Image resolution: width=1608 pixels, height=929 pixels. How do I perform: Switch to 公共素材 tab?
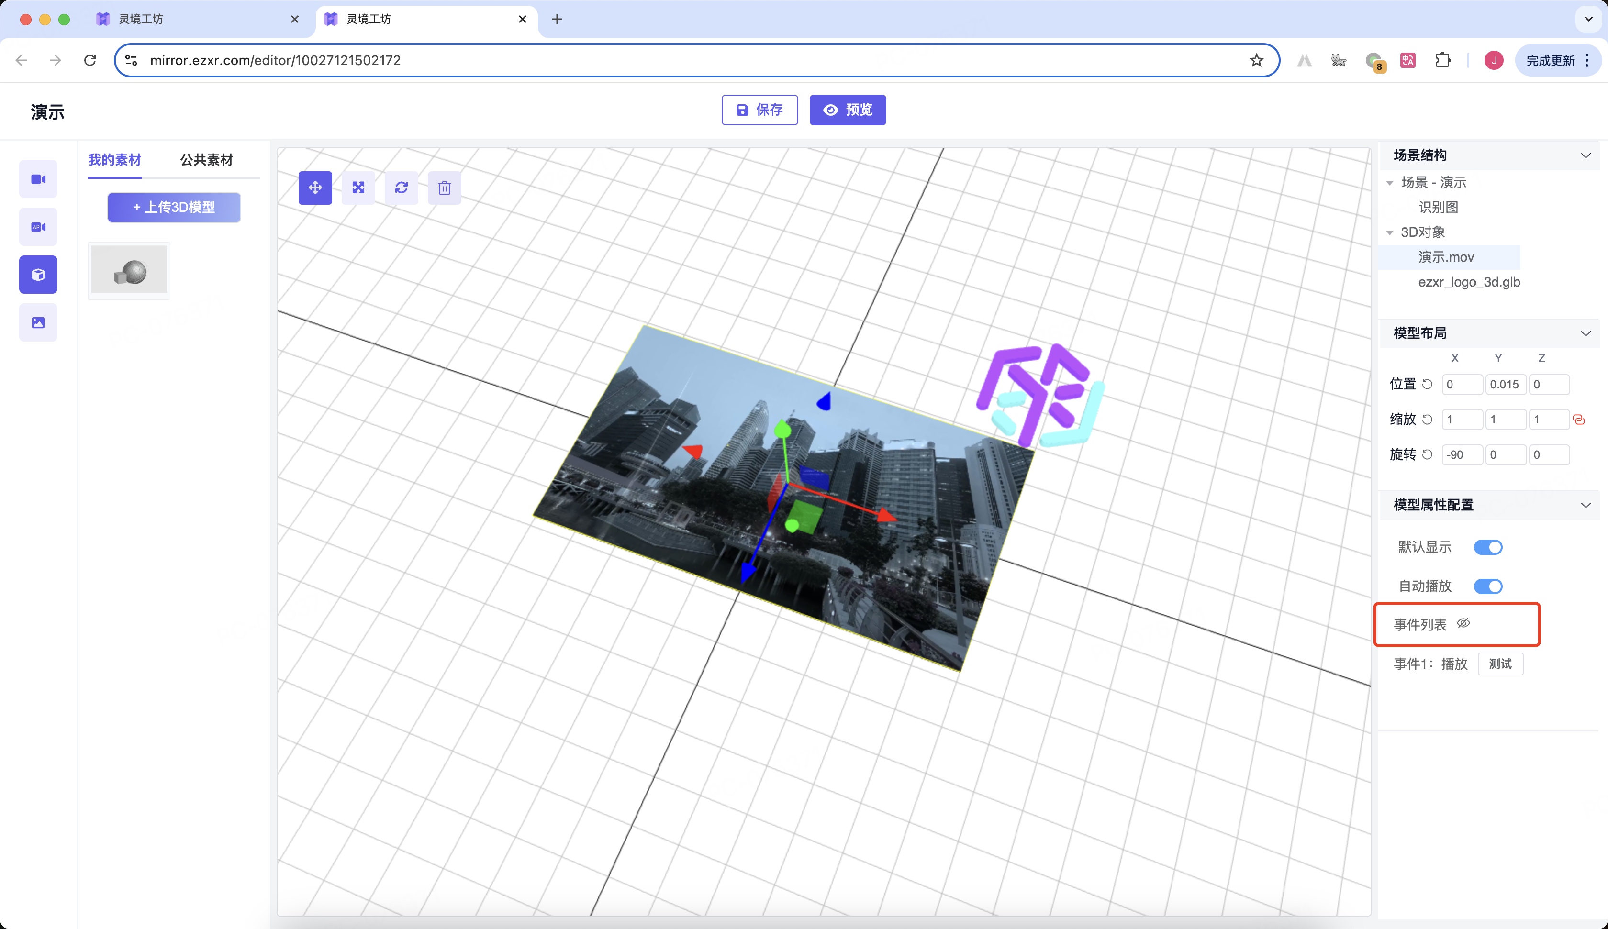206,159
